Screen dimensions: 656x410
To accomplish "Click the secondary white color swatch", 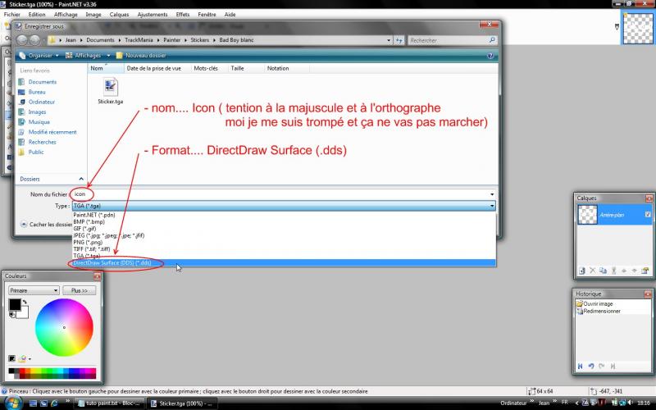I will [x=25, y=314].
